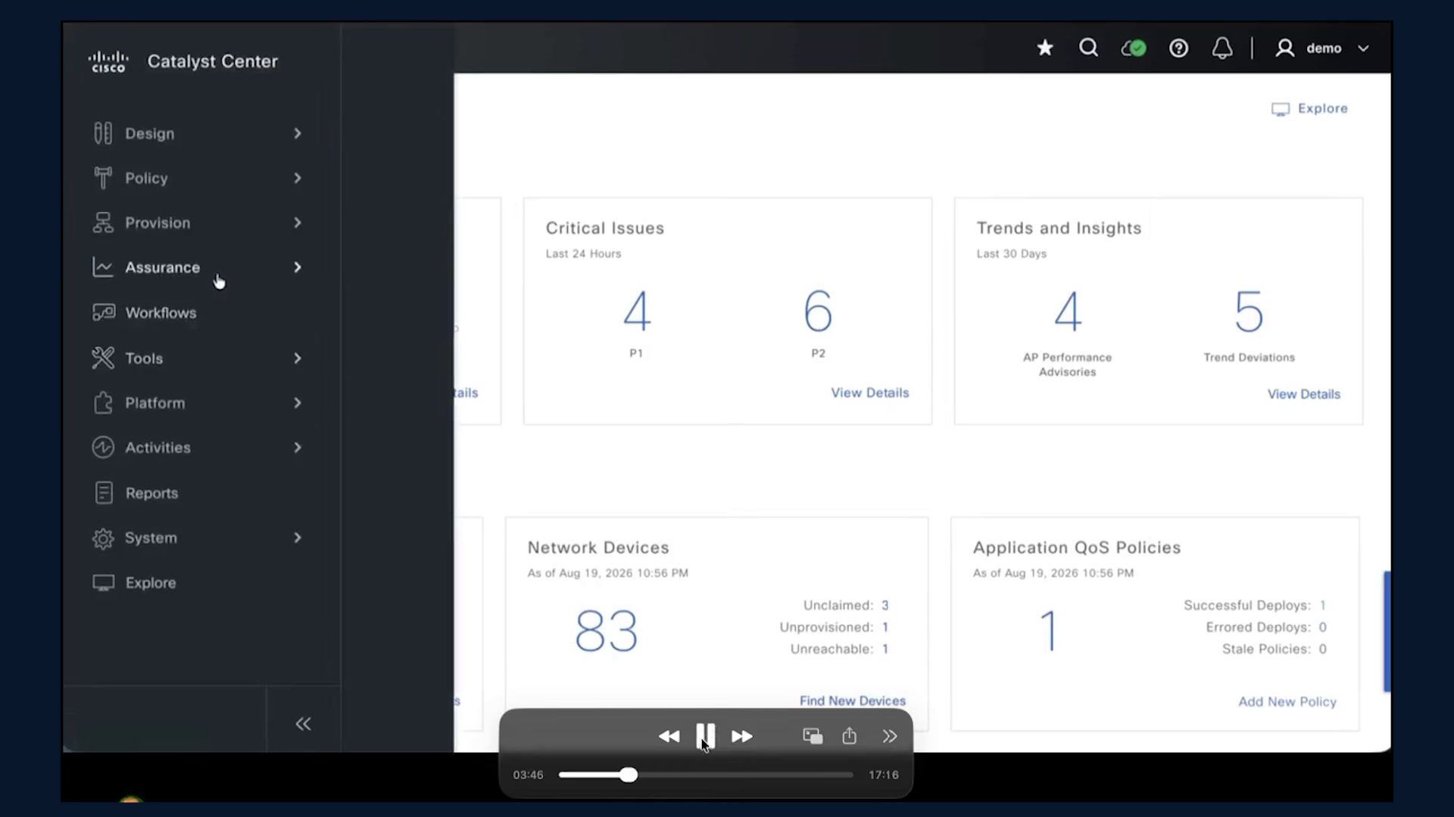The image size is (1454, 817).
Task: Click the cloud connection status icon
Action: tap(1134, 48)
